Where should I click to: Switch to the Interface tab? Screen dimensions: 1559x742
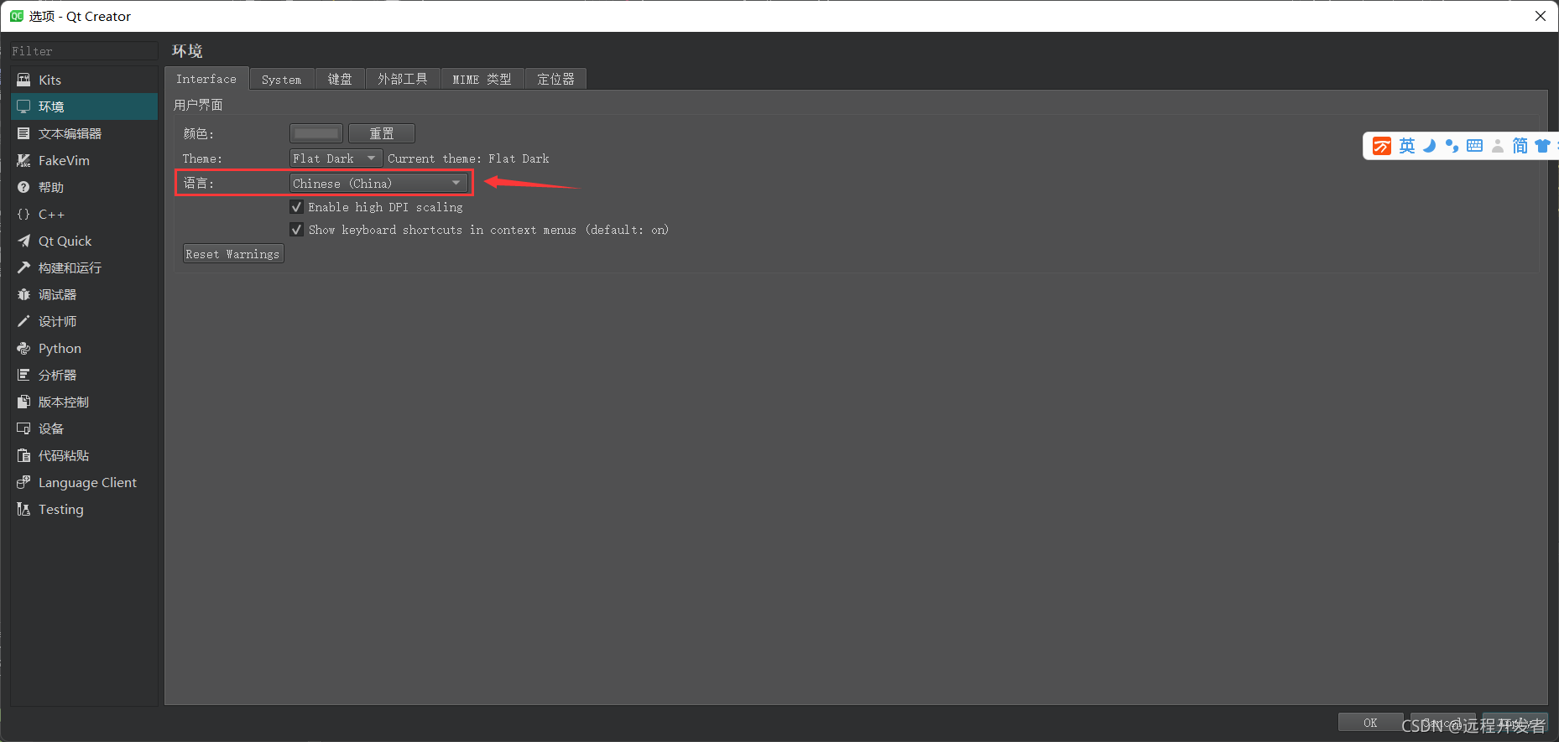206,79
